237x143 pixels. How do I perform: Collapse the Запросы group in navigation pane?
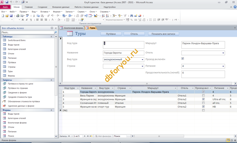pyautogui.click(x=51, y=80)
